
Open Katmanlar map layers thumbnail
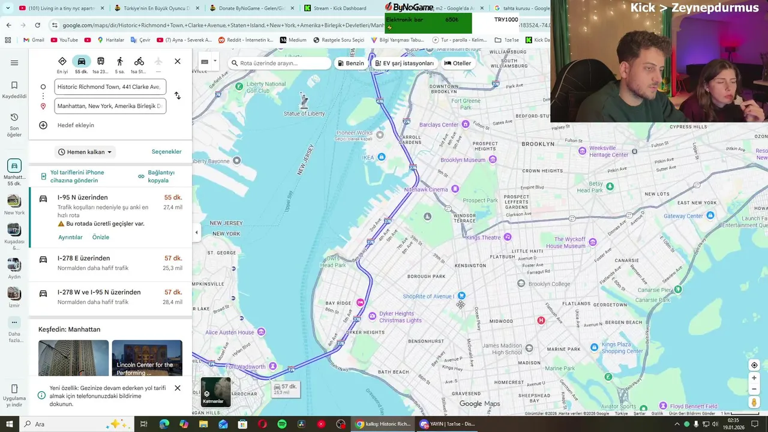point(215,392)
